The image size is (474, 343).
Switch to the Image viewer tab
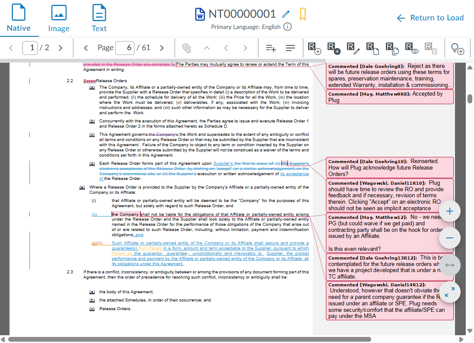pos(59,18)
